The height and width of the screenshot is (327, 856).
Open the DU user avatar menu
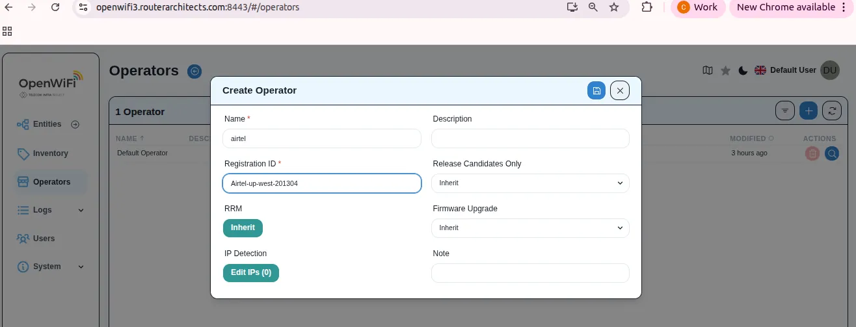click(x=829, y=70)
